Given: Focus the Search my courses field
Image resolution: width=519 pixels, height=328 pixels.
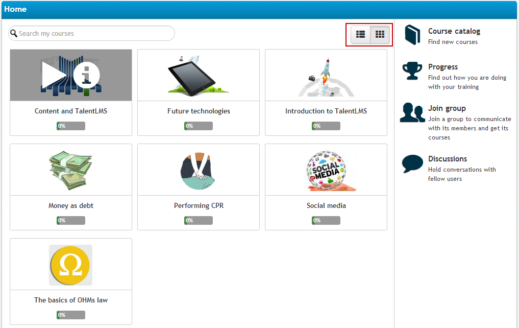Looking at the screenshot, I should (94, 34).
